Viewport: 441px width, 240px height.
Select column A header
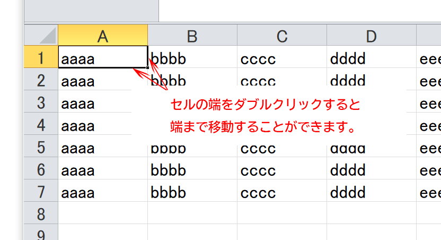click(x=103, y=36)
